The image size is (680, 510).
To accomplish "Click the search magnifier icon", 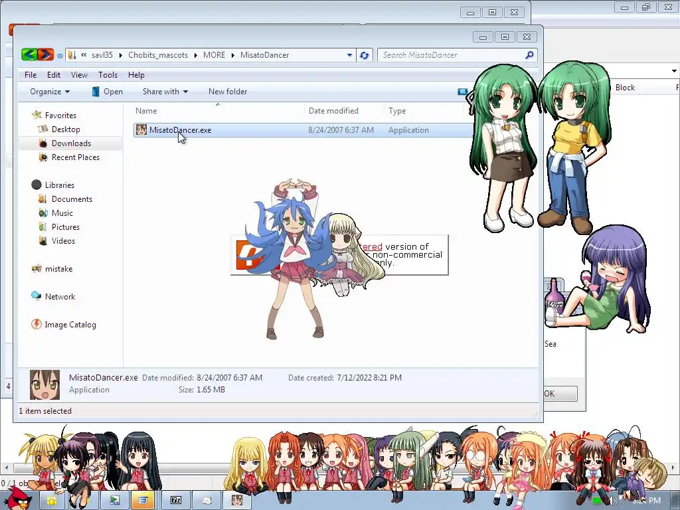I will 529,55.
